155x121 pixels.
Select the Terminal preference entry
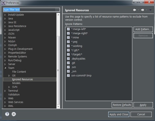(x=13, y=91)
